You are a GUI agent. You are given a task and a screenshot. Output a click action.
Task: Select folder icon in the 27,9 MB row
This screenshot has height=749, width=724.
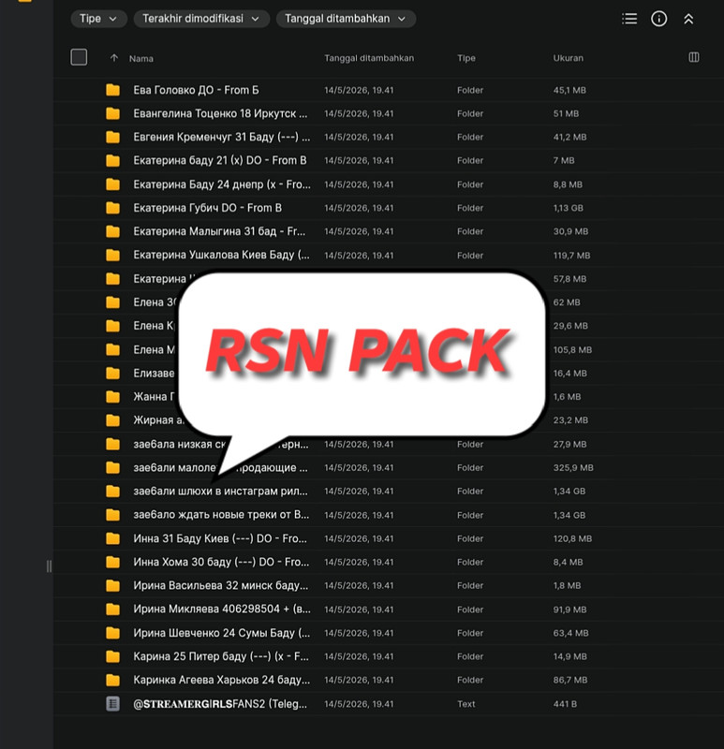[x=112, y=444]
